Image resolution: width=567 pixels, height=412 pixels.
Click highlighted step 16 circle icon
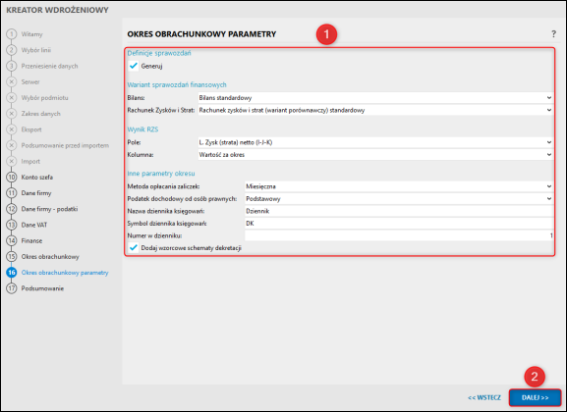(12, 273)
